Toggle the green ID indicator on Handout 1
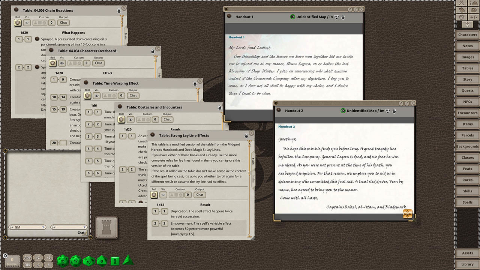 [292, 17]
